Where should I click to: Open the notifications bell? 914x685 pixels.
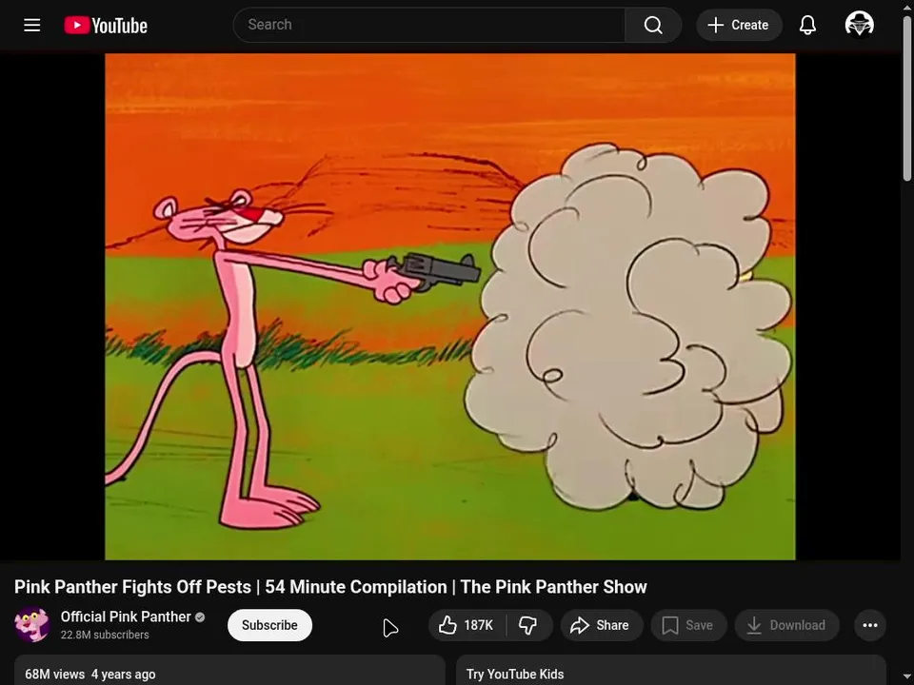click(807, 25)
